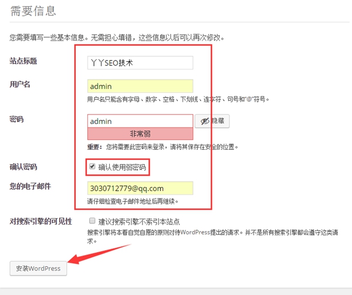Click the intro text 您需要填写一些基本信息
352x295 pixels.
click(117, 38)
